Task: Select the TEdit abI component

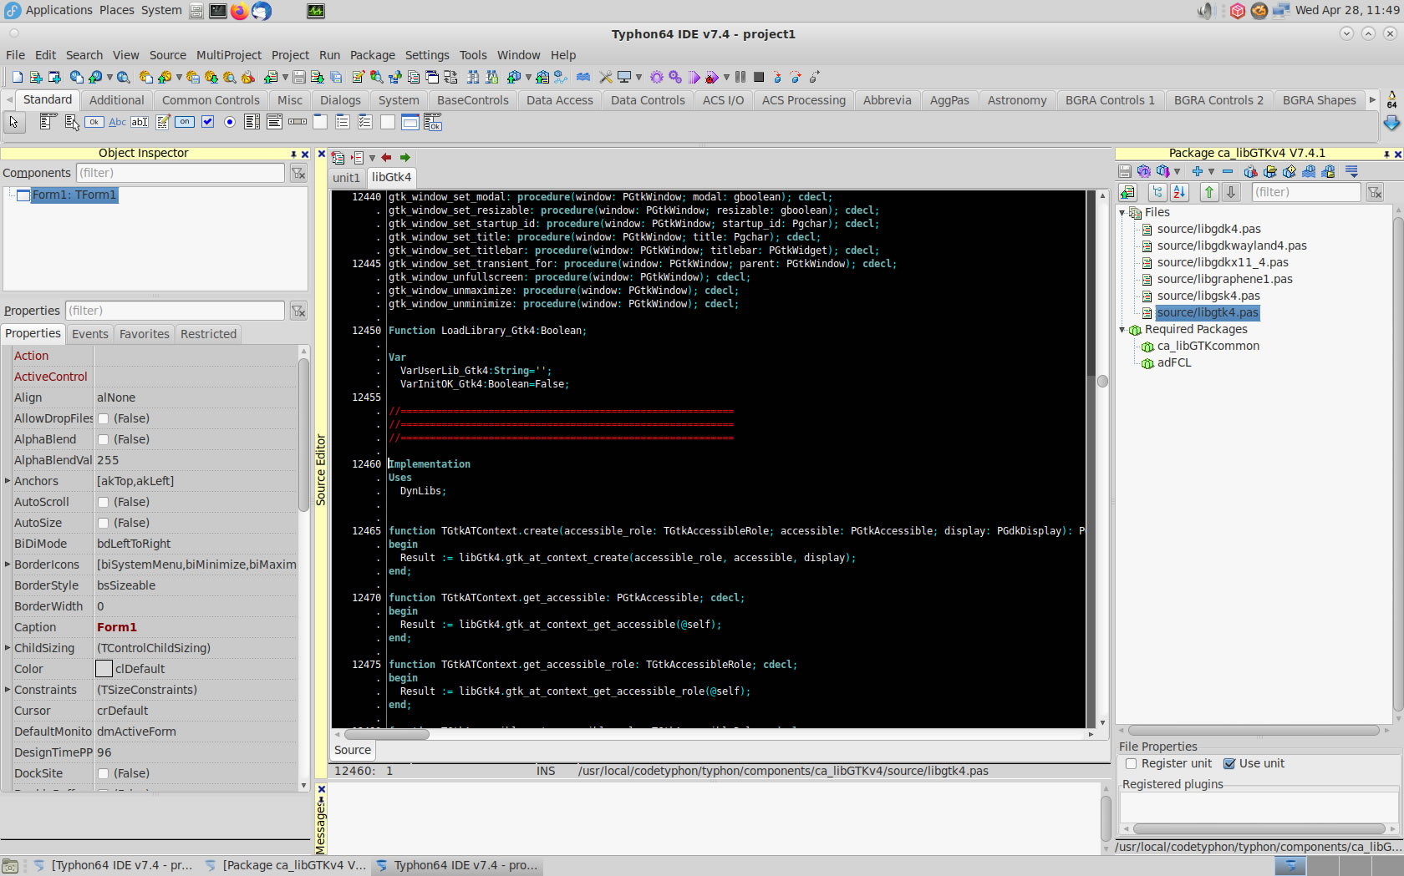Action: click(x=140, y=122)
